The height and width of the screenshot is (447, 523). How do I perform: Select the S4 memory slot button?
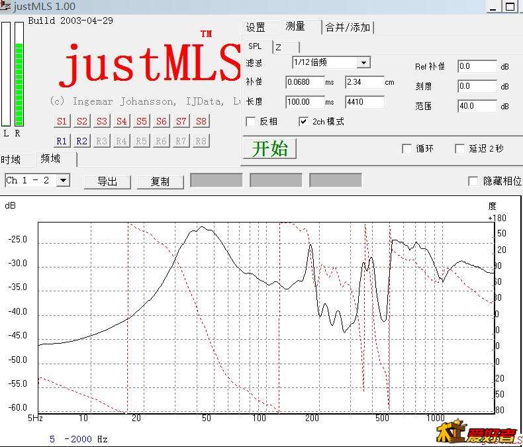coord(121,121)
